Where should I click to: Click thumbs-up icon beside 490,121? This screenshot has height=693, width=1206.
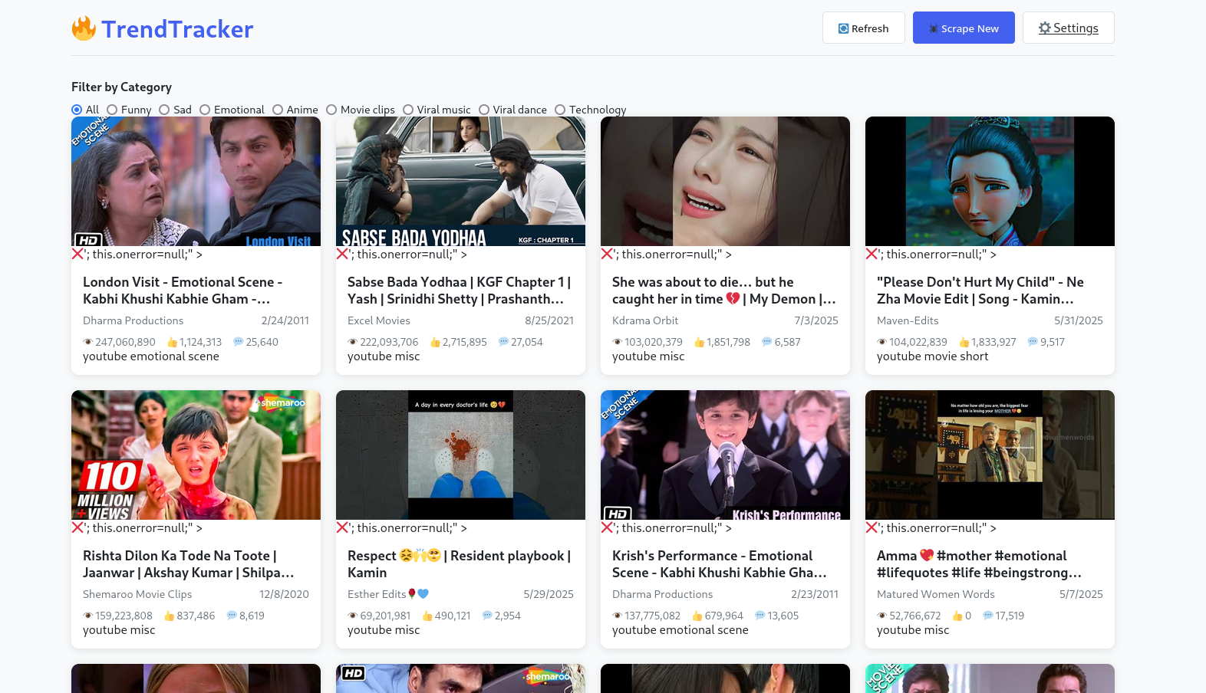pyautogui.click(x=428, y=616)
